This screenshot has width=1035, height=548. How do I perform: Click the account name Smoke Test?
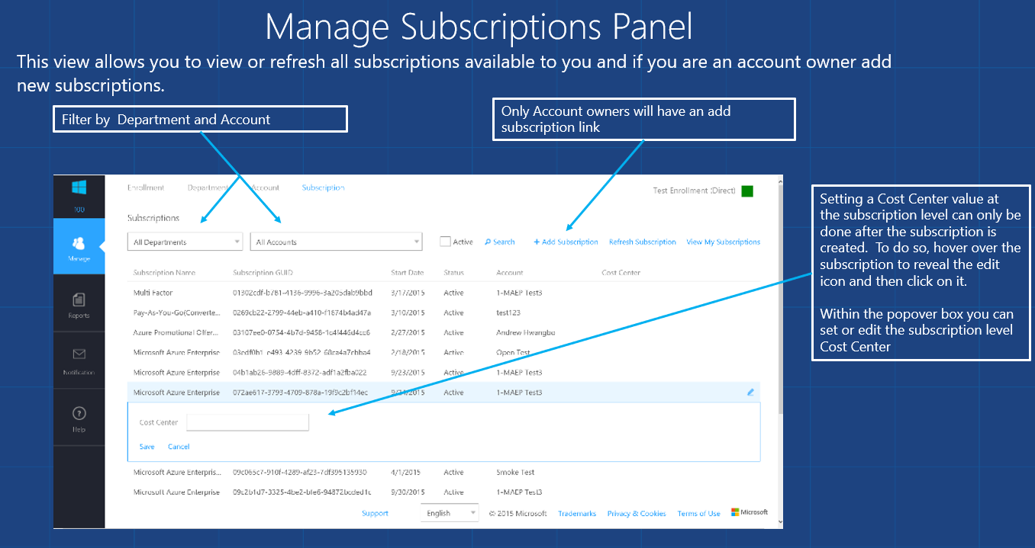(515, 473)
